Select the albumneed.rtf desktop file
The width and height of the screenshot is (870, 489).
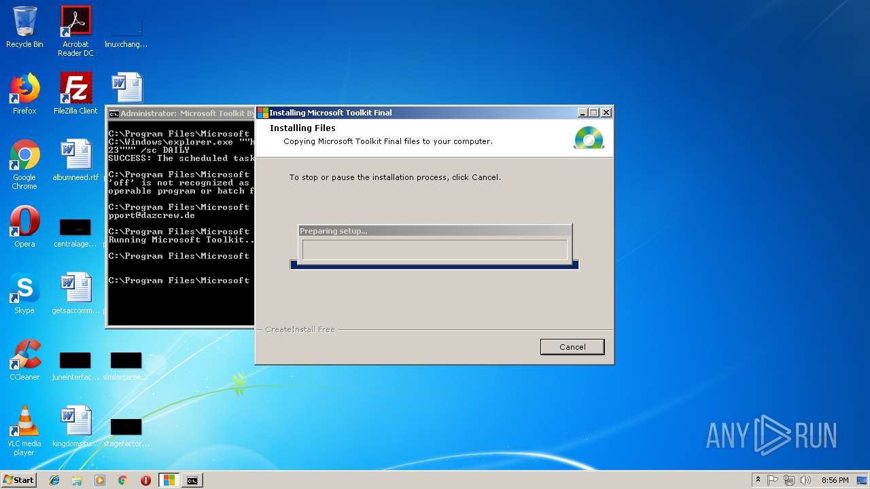[x=75, y=160]
